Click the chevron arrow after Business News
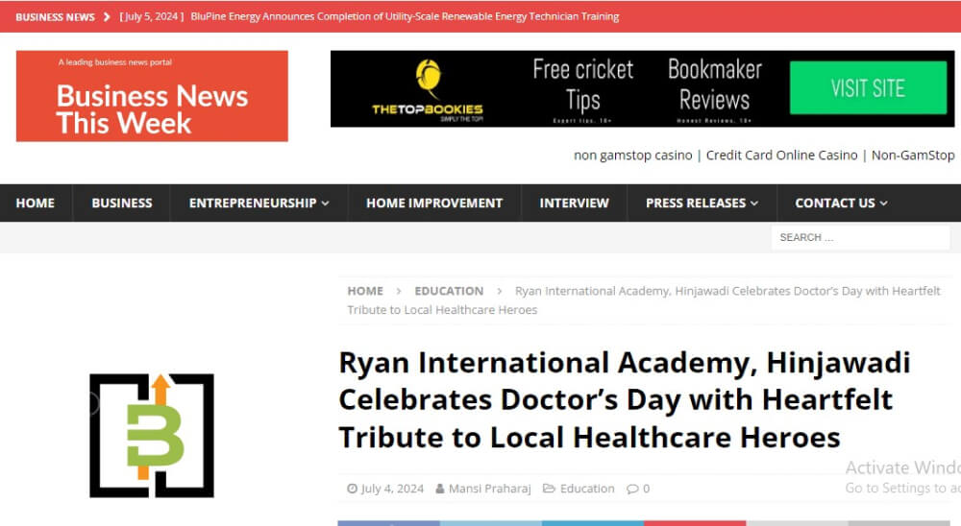 tap(107, 16)
